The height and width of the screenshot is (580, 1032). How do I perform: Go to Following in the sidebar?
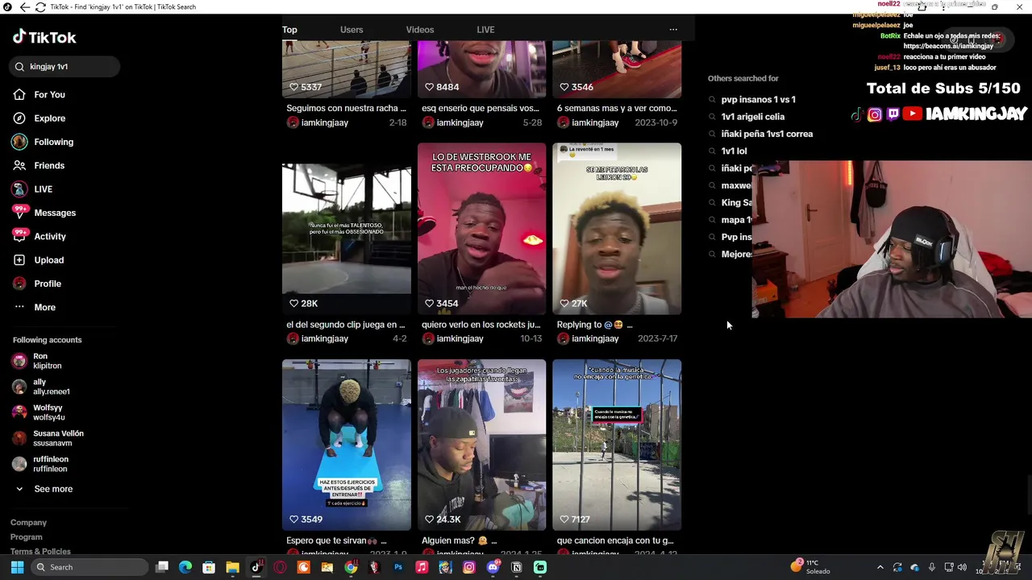pyautogui.click(x=43, y=142)
